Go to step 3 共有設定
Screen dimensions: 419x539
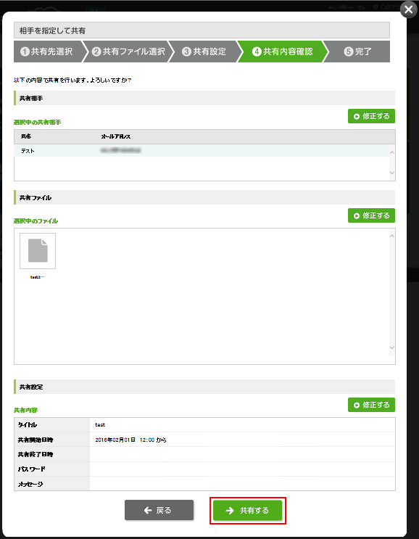pos(204,52)
